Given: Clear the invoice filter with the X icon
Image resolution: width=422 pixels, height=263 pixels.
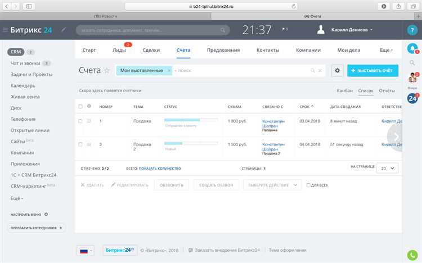Looking at the screenshot, I should click(x=320, y=70).
